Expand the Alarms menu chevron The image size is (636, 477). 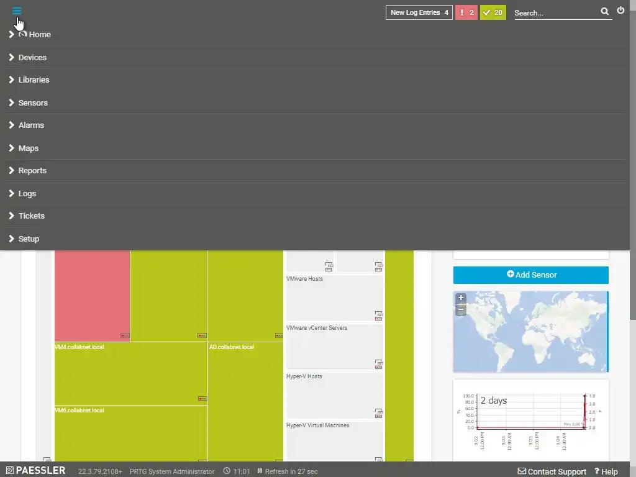(11, 125)
